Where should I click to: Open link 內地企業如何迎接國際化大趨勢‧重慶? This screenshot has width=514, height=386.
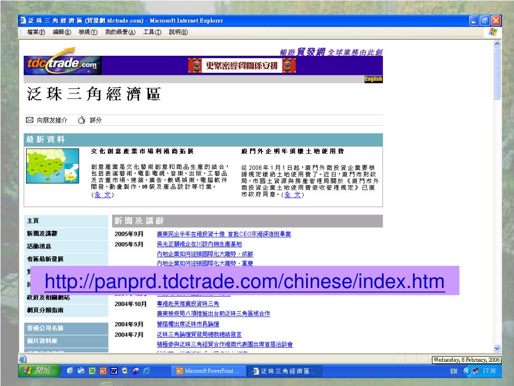(205, 263)
